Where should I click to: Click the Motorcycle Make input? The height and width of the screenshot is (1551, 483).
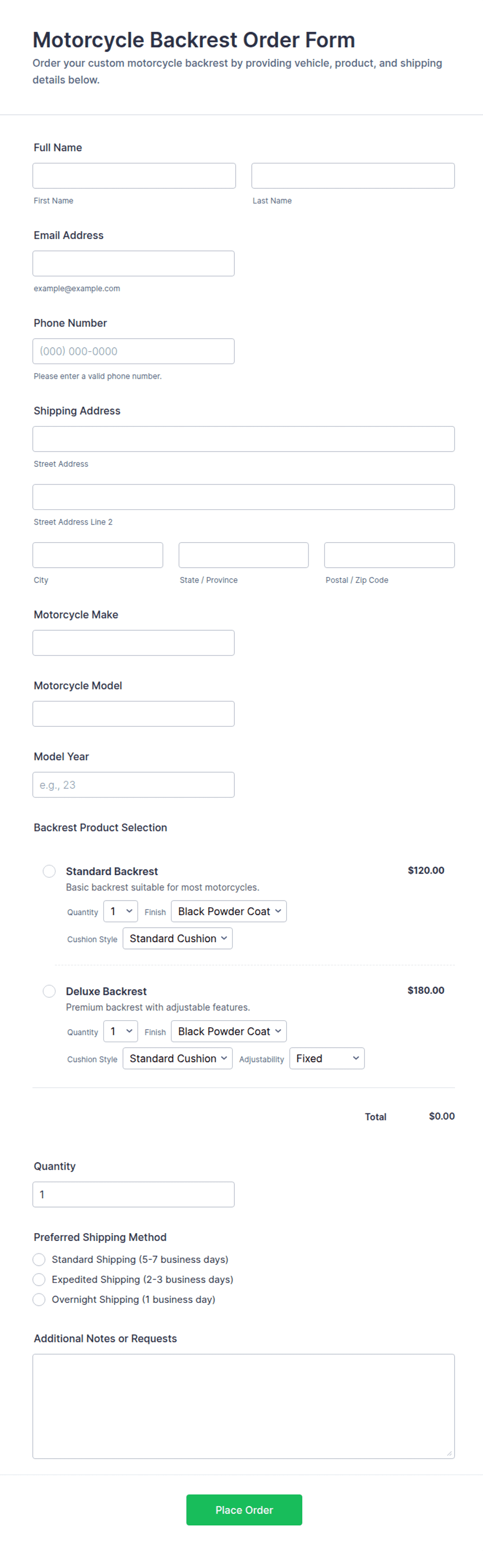[133, 643]
